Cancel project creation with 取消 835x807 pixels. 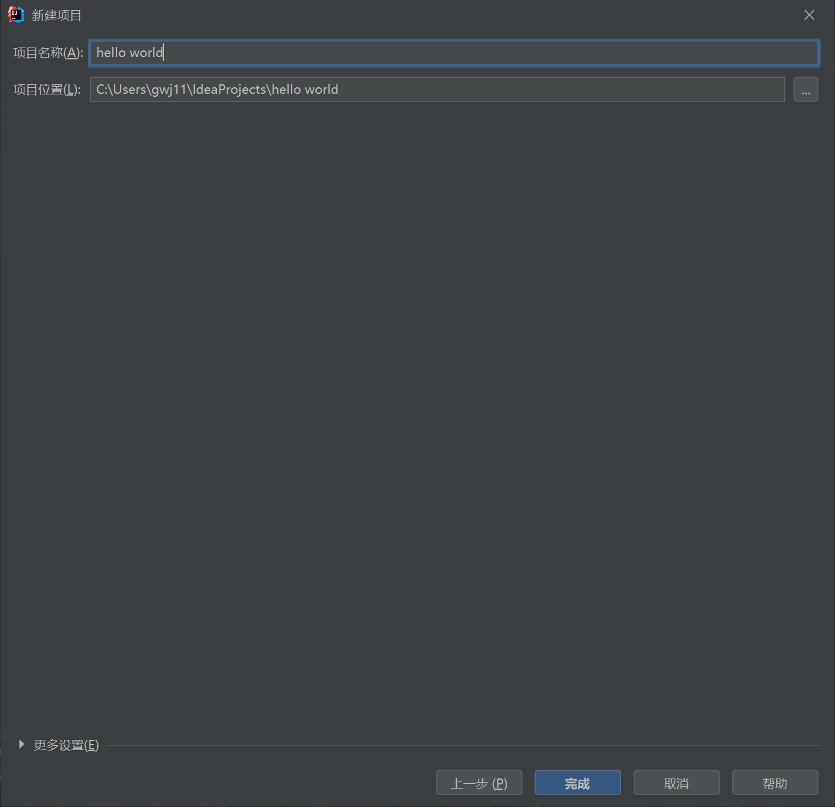pyautogui.click(x=676, y=783)
